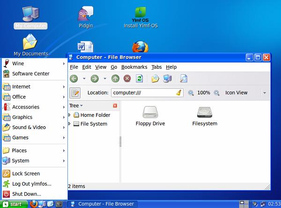This screenshot has height=208, width=281.
Task: Click the green start button
Action: tap(13, 204)
